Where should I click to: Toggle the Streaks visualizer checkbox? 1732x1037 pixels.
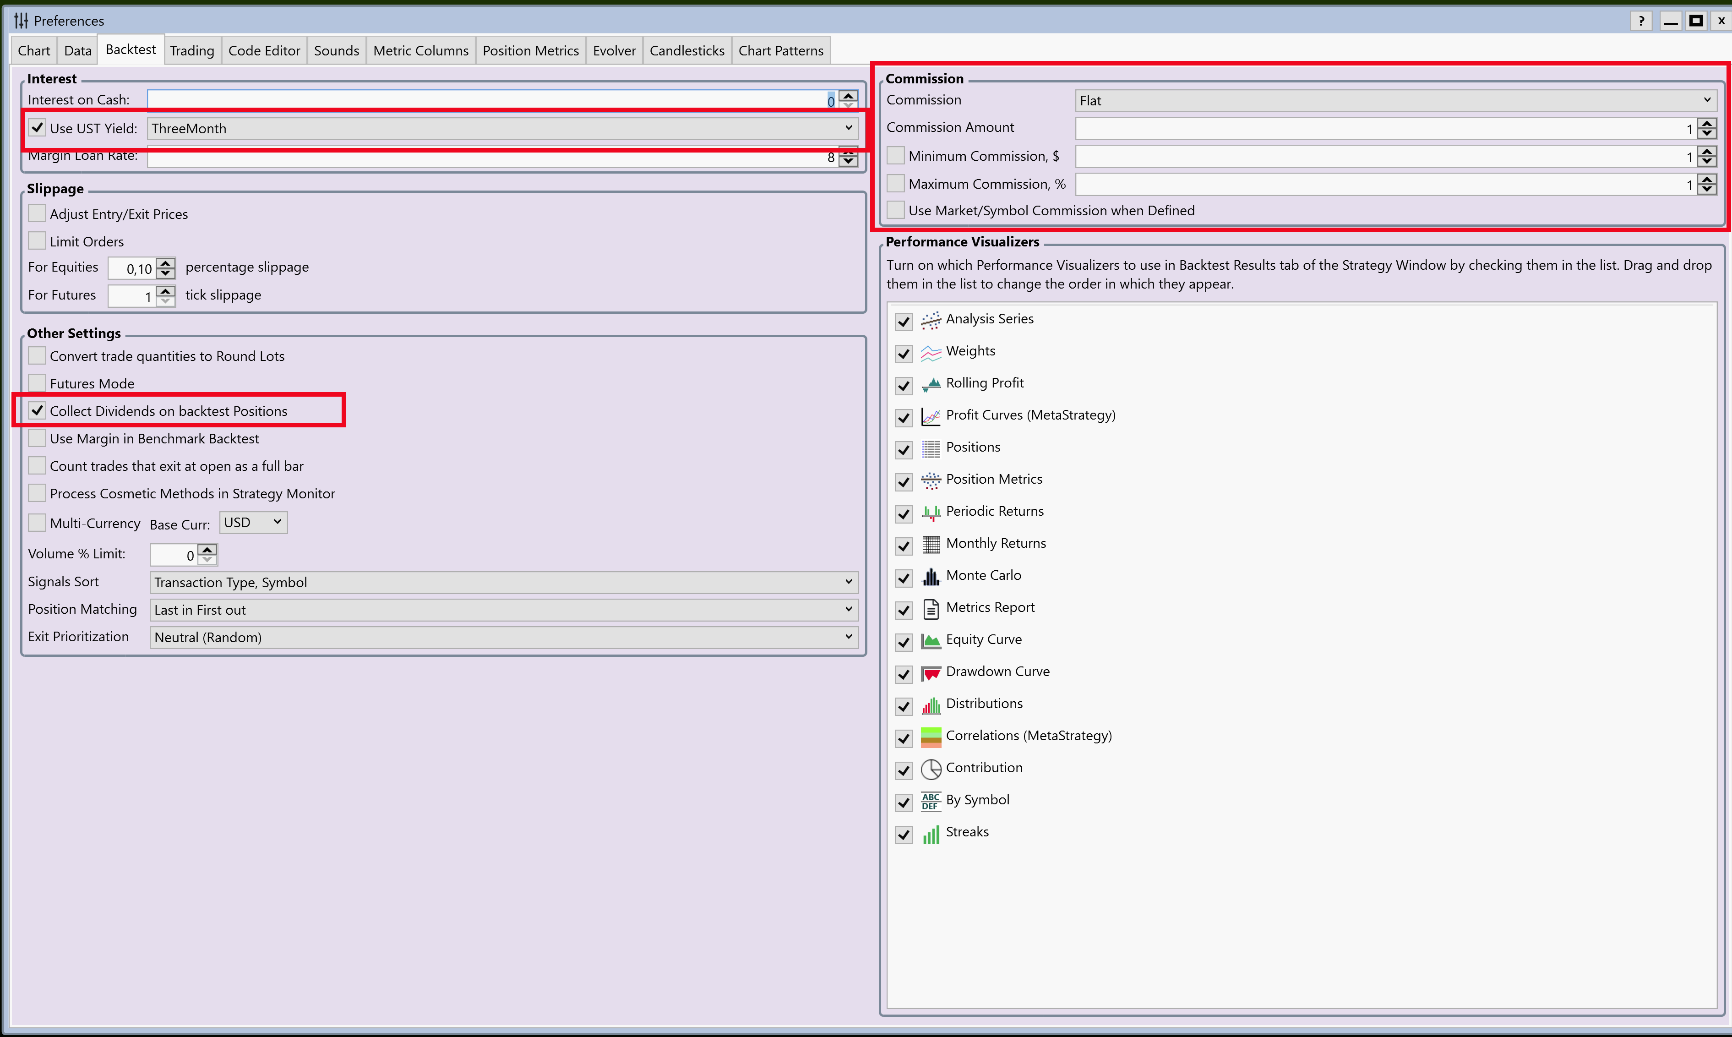pyautogui.click(x=904, y=835)
